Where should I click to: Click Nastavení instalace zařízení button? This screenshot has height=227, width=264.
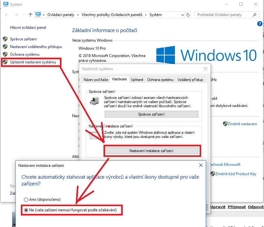click(x=151, y=151)
